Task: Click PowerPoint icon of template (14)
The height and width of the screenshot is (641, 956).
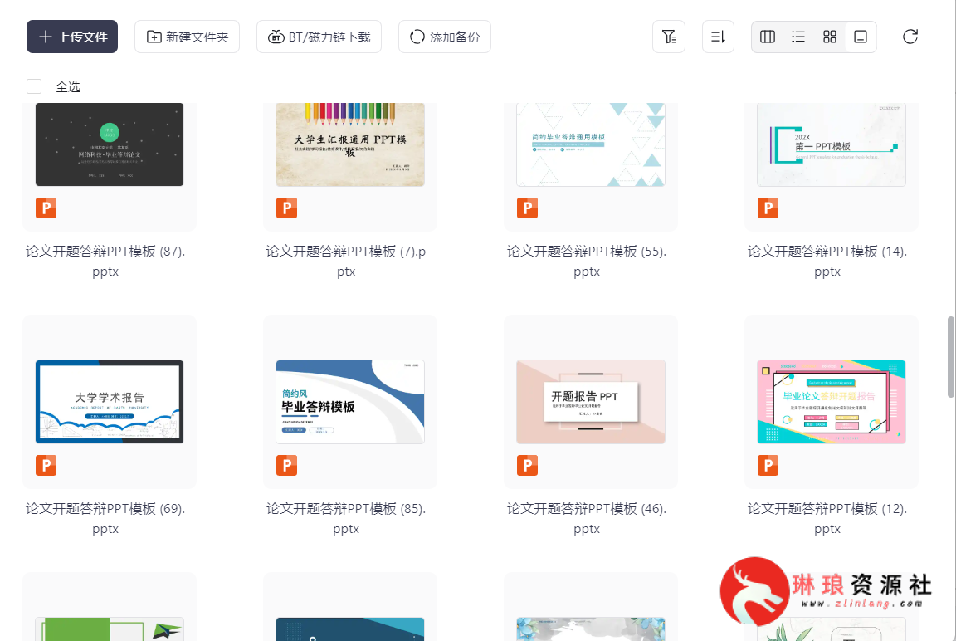Action: tap(768, 208)
